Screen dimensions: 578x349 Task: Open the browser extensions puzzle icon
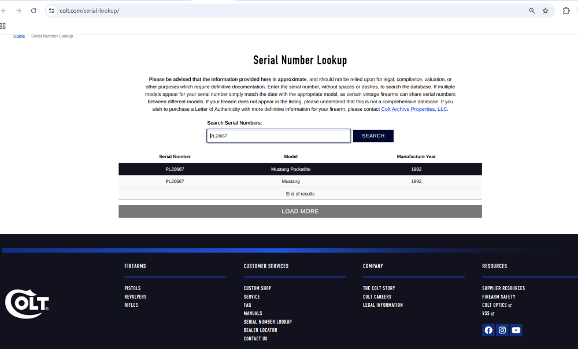point(566,10)
